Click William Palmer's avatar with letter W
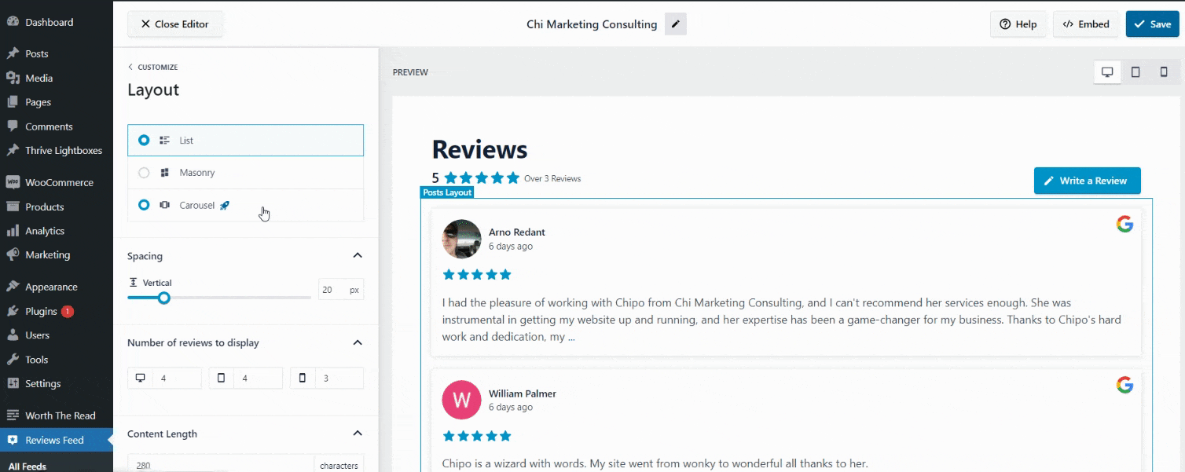Viewport: 1185px width, 472px height. 462,400
